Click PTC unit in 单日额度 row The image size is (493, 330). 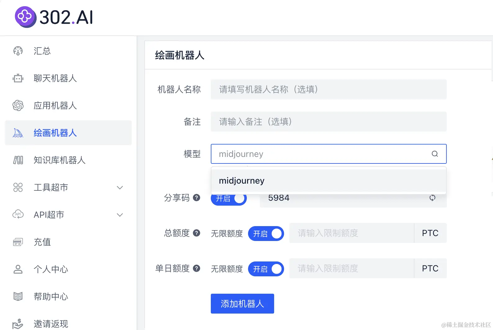pos(430,268)
